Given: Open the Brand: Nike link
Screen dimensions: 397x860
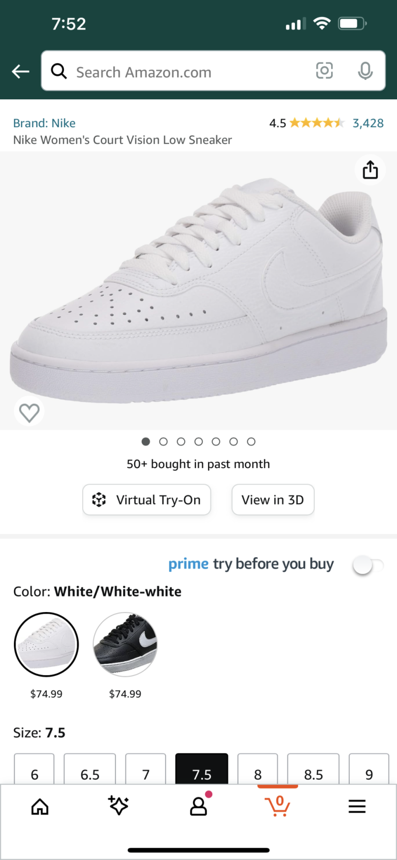Looking at the screenshot, I should (x=44, y=123).
